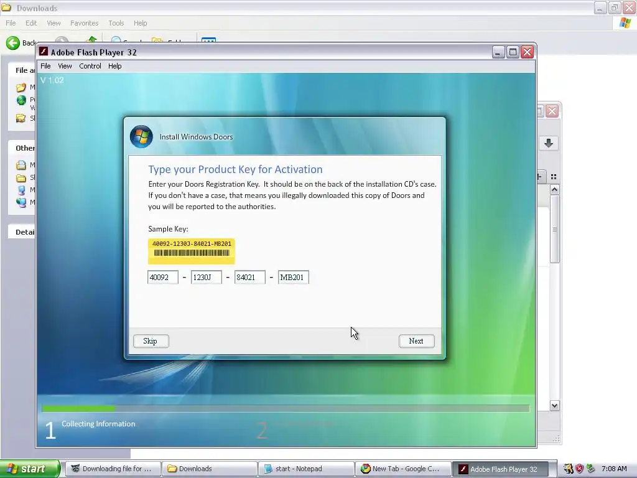The width and height of the screenshot is (637, 478).
Task: Open the Flash Player Help menu
Action: pyautogui.click(x=114, y=66)
